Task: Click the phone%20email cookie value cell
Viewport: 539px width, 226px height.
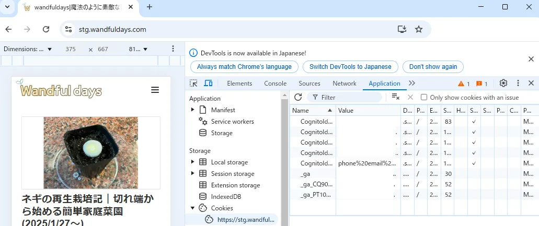Action: (368, 163)
